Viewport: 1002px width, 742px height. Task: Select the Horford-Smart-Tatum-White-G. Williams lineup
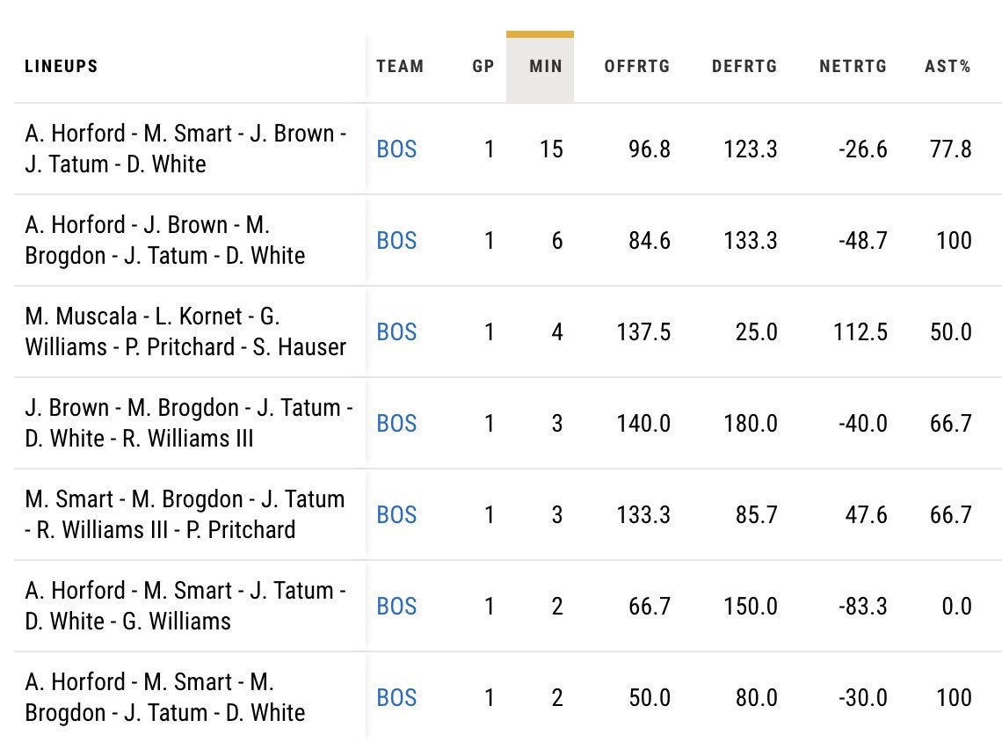(x=185, y=606)
